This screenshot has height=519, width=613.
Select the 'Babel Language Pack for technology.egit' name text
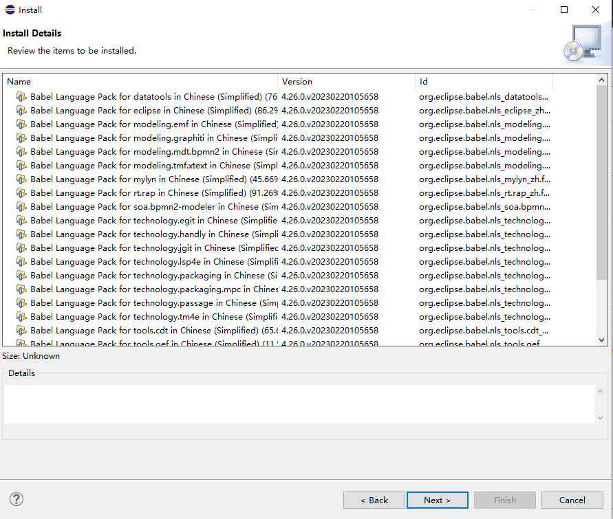point(154,220)
